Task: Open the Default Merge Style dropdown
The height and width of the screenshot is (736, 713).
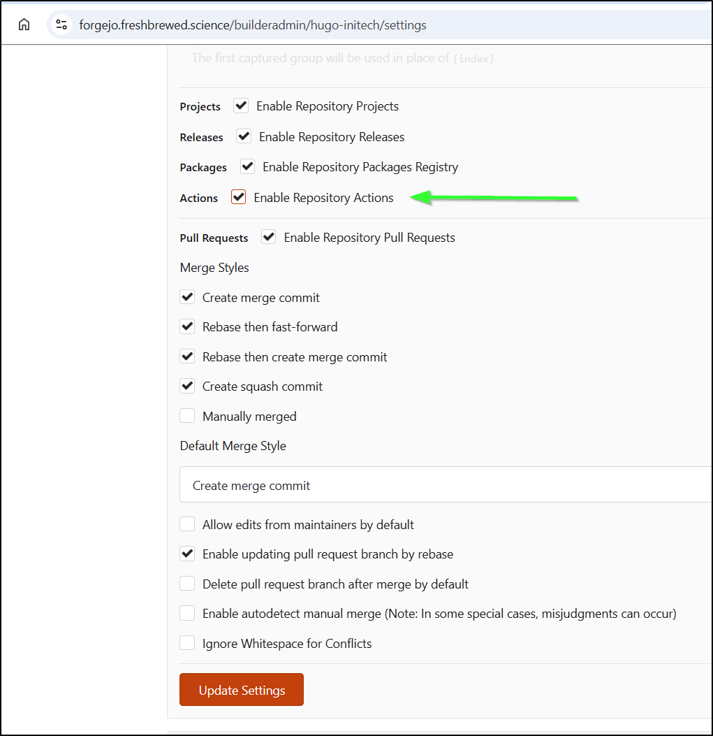Action: (446, 485)
